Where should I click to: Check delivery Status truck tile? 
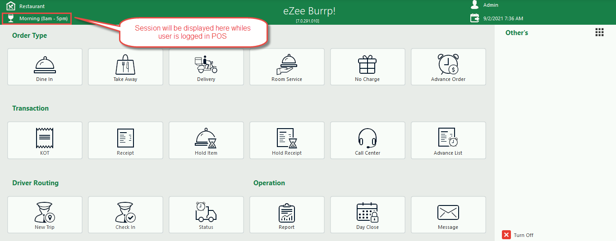click(x=206, y=214)
